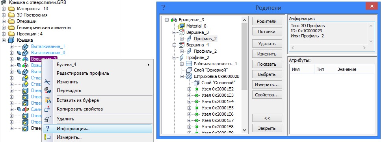Click the Потомки button
The width and height of the screenshot is (381, 142).
[x=267, y=31]
